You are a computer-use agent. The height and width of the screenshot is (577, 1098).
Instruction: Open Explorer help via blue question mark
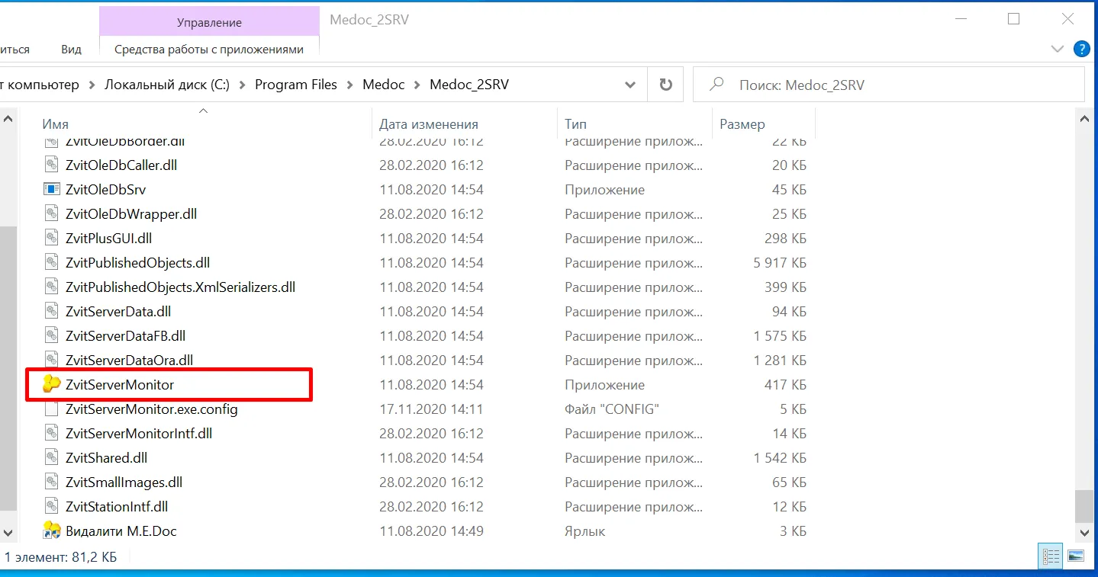pos(1081,50)
